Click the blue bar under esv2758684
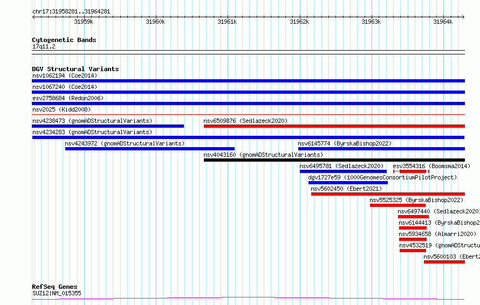Viewport: 480px width, 305px height. [248, 103]
